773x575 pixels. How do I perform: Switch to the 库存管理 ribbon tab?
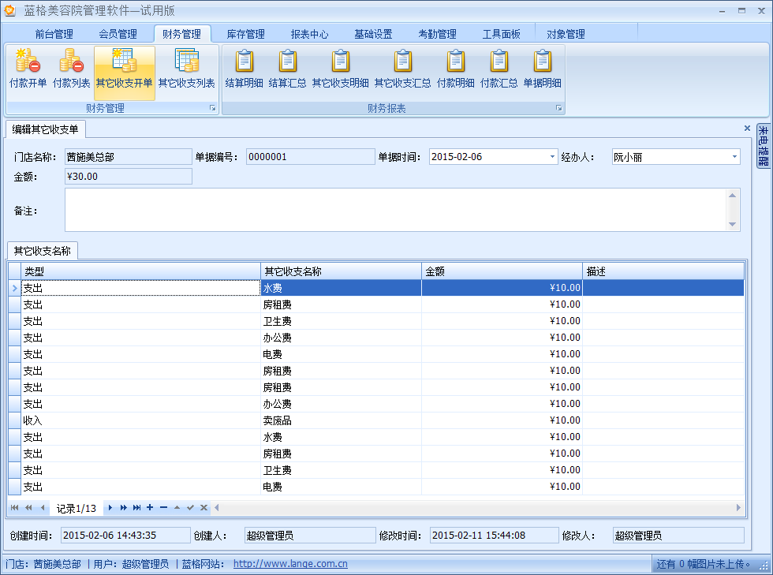pos(247,33)
